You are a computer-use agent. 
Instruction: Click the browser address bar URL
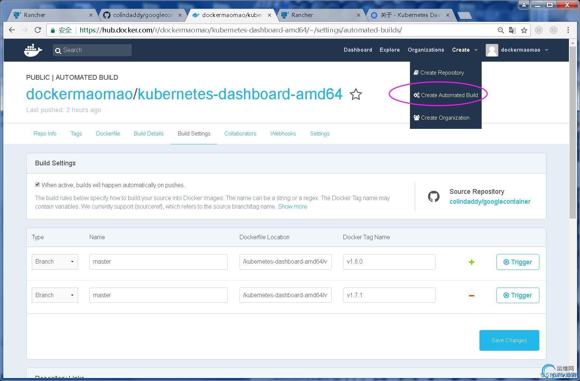(x=241, y=30)
